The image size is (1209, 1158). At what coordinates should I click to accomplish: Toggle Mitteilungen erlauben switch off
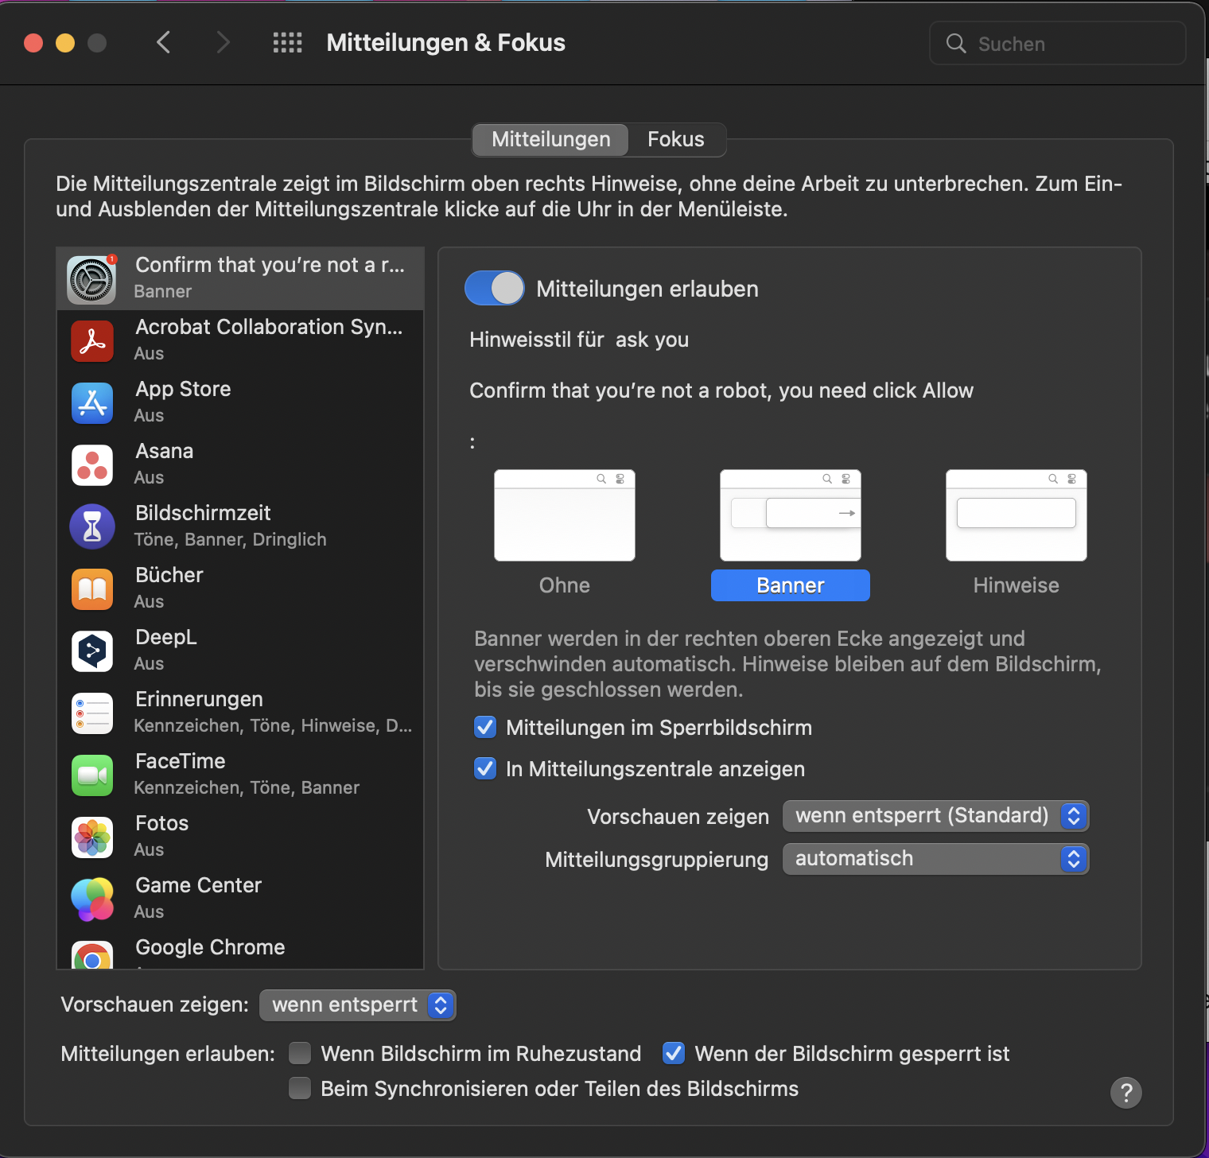coord(494,289)
